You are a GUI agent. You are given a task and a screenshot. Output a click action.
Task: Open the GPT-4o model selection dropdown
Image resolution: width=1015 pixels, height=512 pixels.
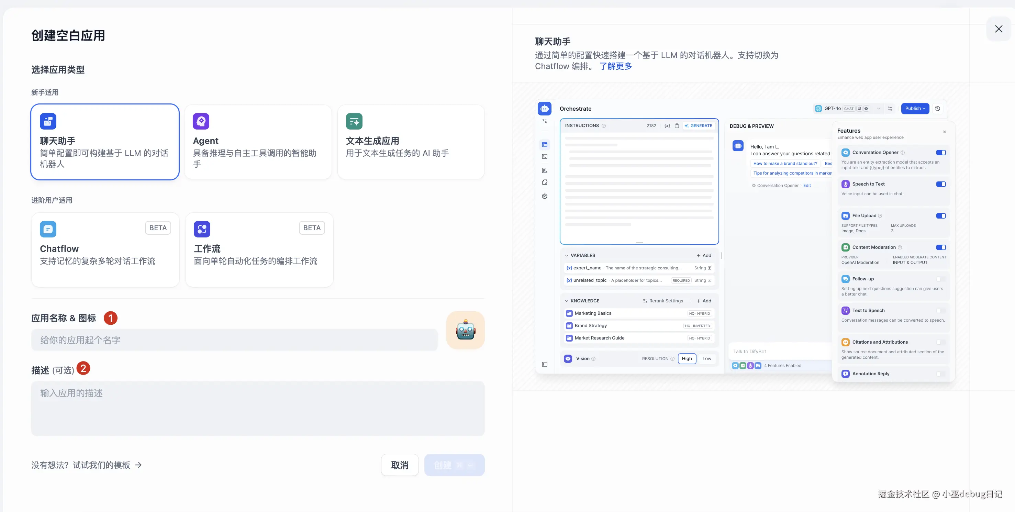click(878, 108)
